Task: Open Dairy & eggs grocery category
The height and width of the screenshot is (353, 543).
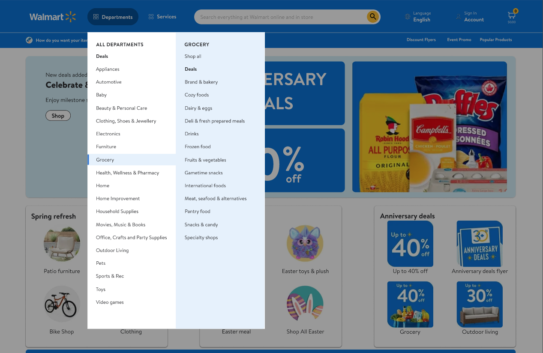Action: click(198, 108)
